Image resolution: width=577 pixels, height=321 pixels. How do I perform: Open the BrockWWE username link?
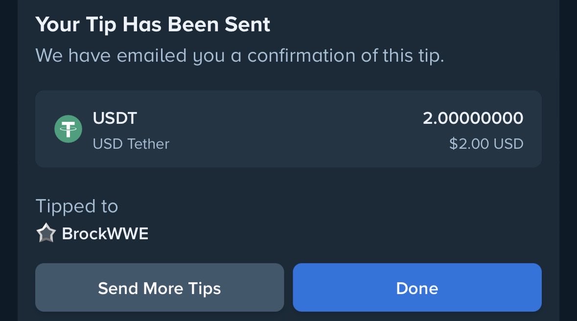(x=105, y=234)
